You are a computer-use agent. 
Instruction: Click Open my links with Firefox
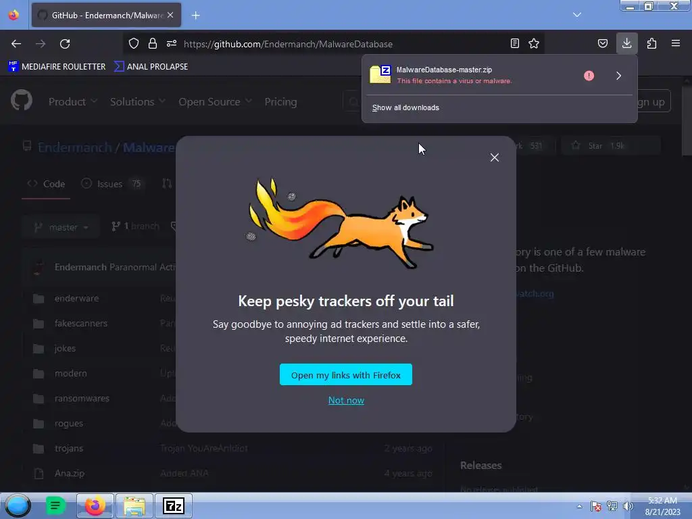point(346,374)
